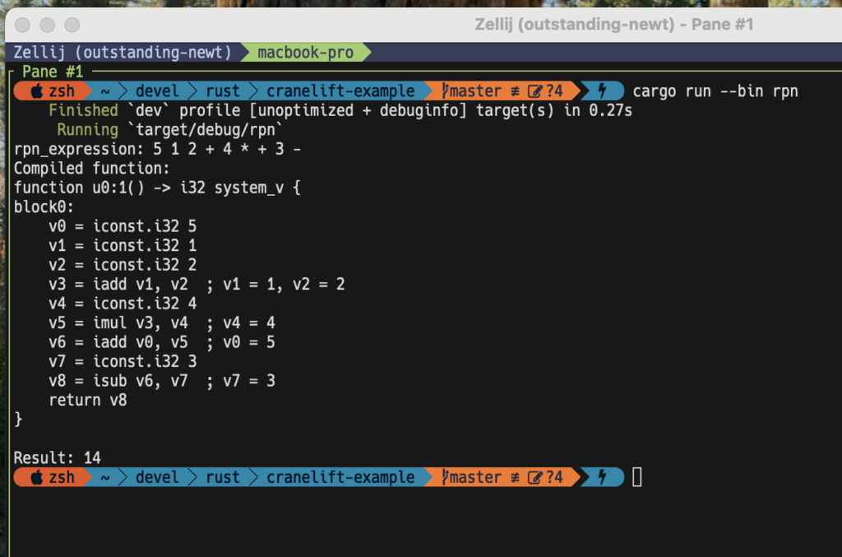Click the 'rpn_expression: 5 1 2 + 4 * + 3 -' line

[157, 149]
